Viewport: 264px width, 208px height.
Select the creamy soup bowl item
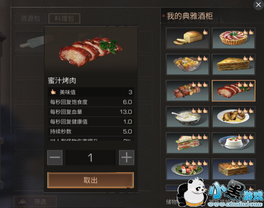tap(188, 117)
